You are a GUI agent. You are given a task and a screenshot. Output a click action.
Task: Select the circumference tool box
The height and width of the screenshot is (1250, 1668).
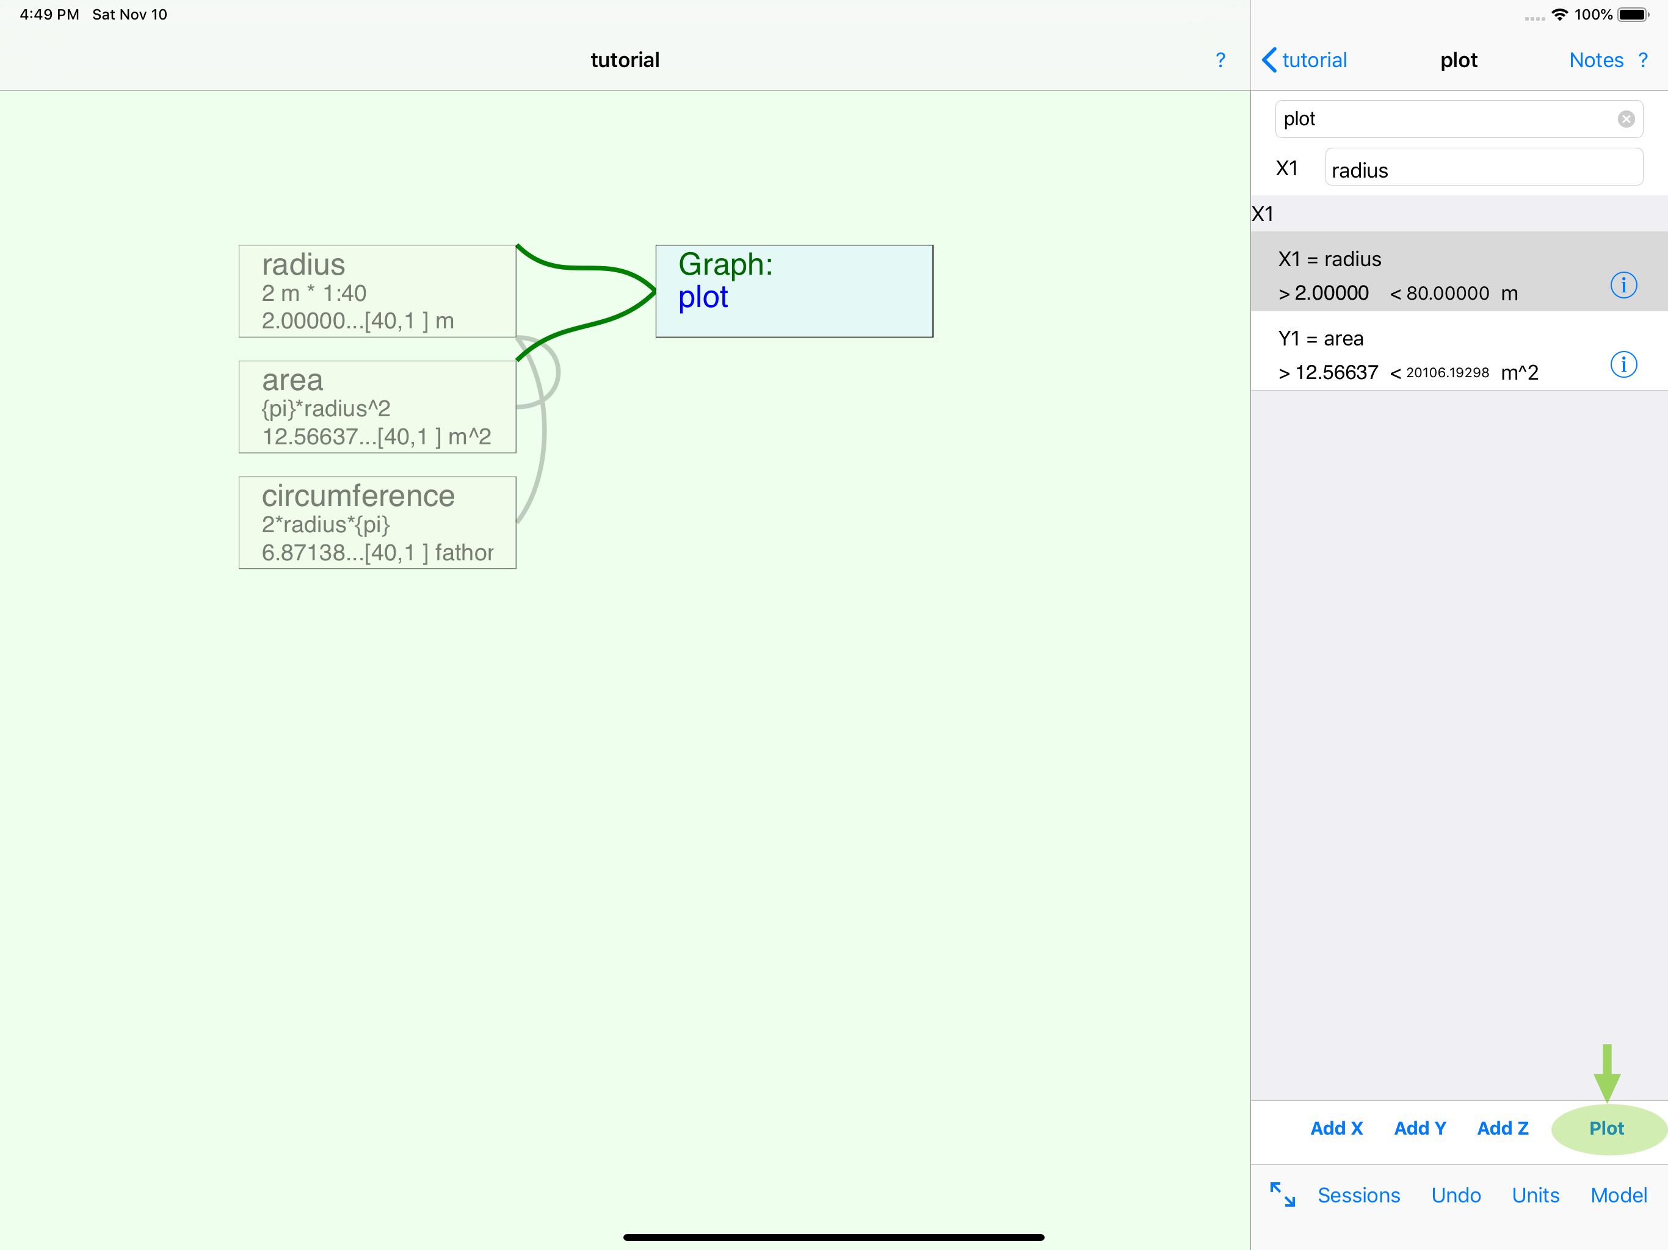pyautogui.click(x=377, y=522)
